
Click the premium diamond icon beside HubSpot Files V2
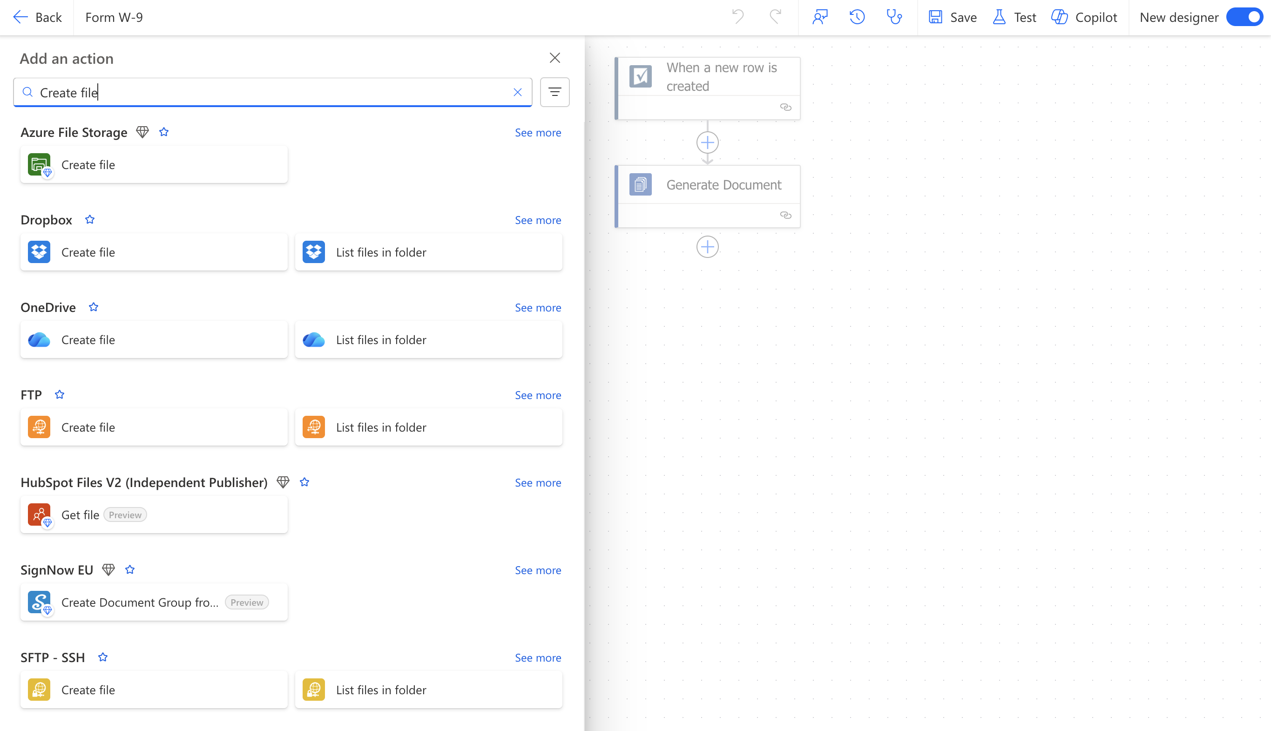click(x=283, y=482)
